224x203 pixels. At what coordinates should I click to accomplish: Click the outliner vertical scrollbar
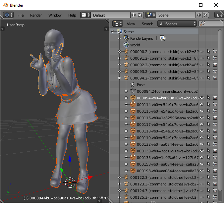[220, 110]
